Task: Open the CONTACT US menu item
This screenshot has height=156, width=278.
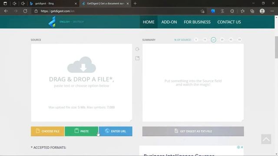Action: pyautogui.click(x=229, y=22)
